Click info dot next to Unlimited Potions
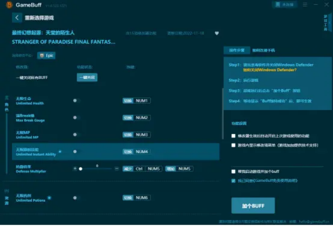Screen dimensions: 333x226 point(49,198)
